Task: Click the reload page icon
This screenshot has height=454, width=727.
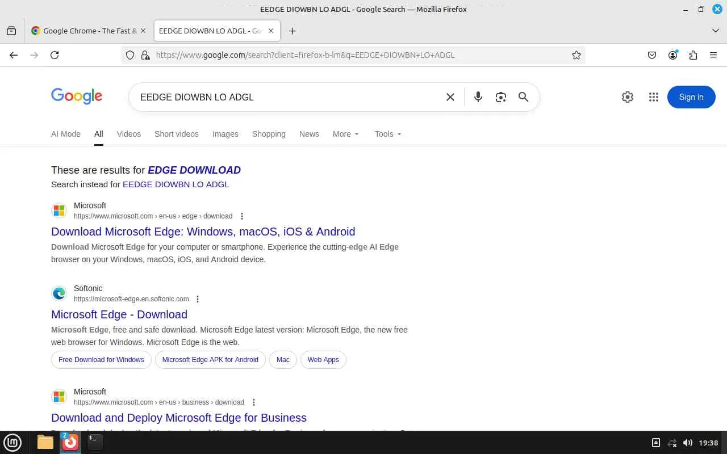Action: coord(55,55)
